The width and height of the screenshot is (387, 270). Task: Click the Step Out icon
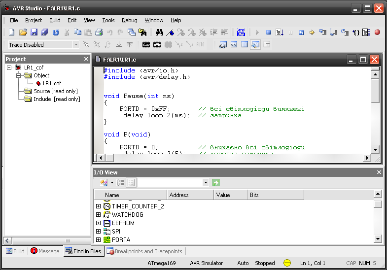(345, 33)
